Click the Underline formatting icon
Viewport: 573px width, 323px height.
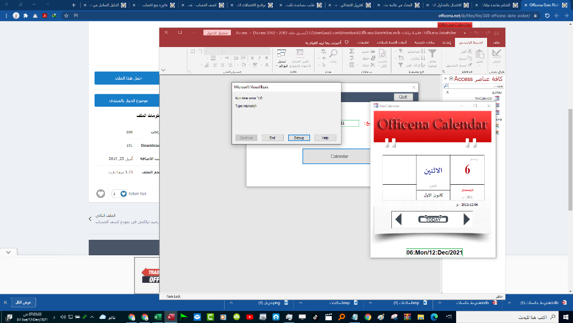[x=252, y=58]
